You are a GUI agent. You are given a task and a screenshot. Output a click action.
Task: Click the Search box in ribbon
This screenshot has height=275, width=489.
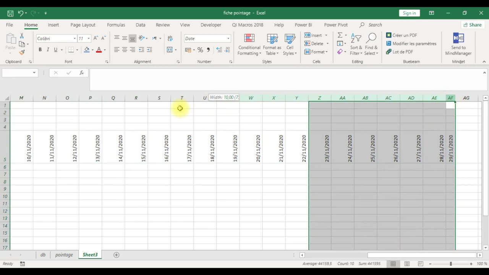click(371, 25)
